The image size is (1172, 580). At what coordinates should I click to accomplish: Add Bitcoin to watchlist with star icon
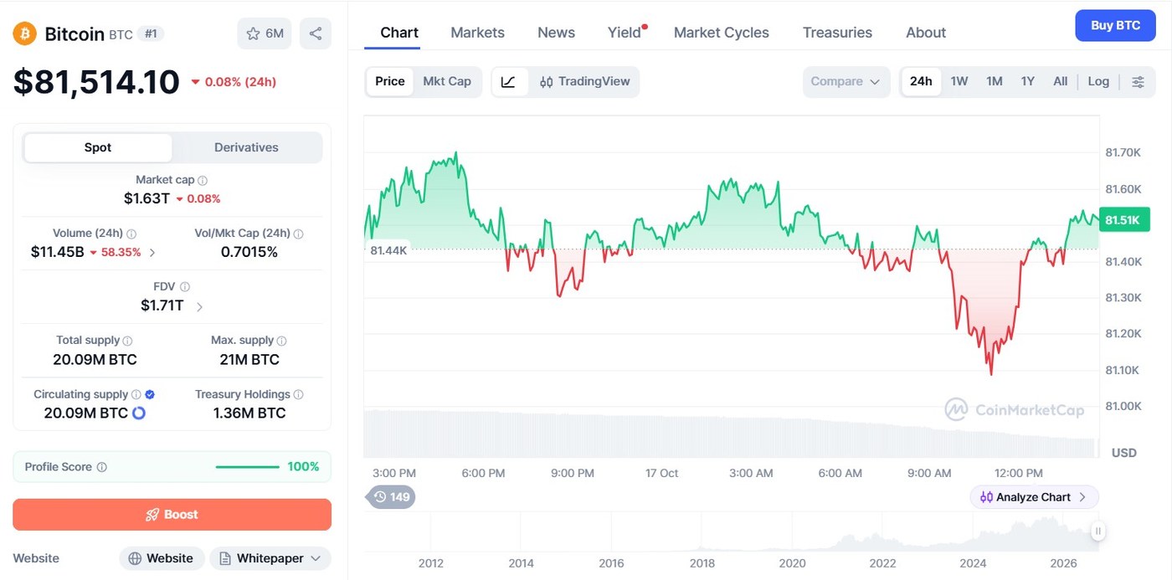pos(265,33)
